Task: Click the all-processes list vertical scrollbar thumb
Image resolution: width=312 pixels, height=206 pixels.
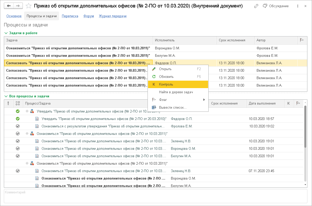Action: tap(305, 126)
